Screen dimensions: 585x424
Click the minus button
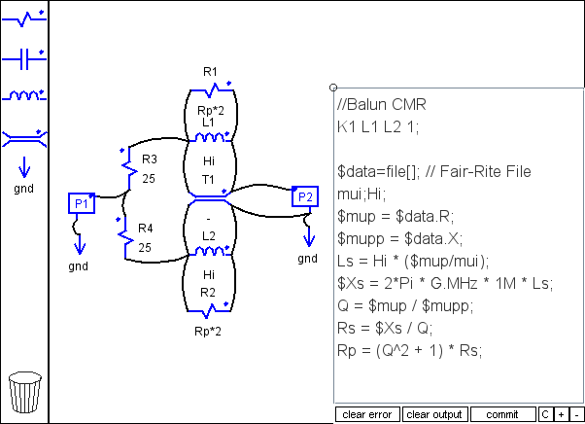pos(577,414)
